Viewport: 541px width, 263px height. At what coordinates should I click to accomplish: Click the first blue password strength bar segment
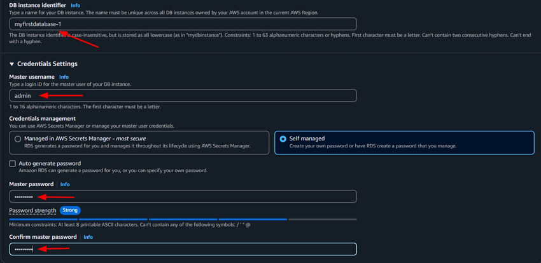click(43, 220)
